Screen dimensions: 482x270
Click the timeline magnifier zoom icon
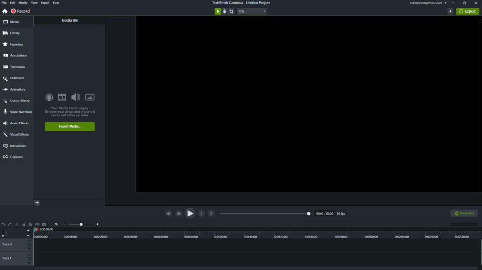tap(56, 224)
